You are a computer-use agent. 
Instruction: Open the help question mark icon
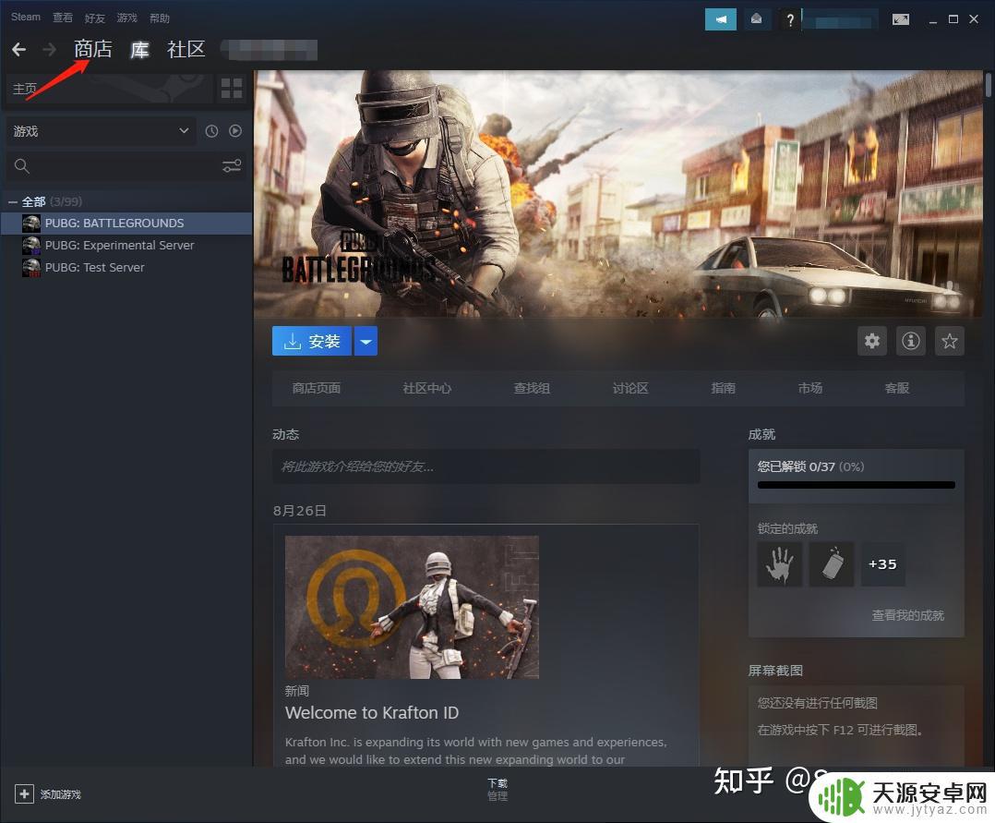(x=790, y=19)
